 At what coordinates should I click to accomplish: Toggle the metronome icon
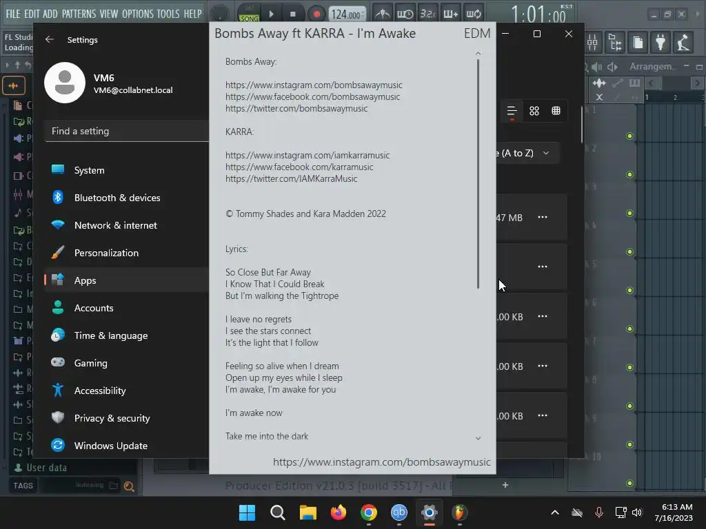tap(383, 14)
